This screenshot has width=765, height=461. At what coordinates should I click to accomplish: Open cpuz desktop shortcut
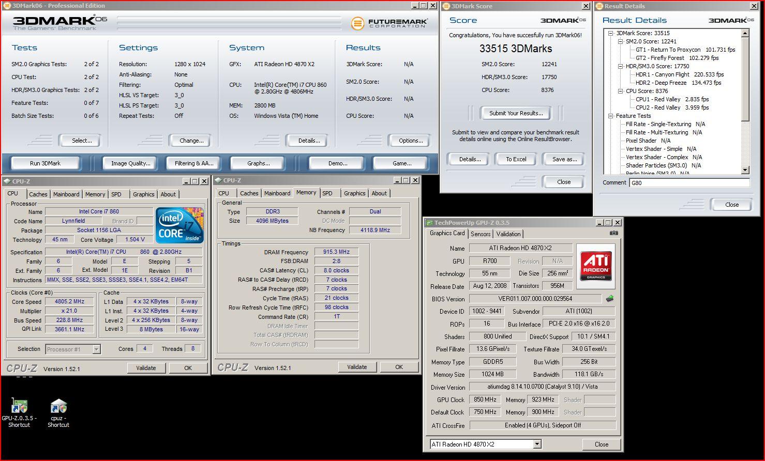coord(58,412)
